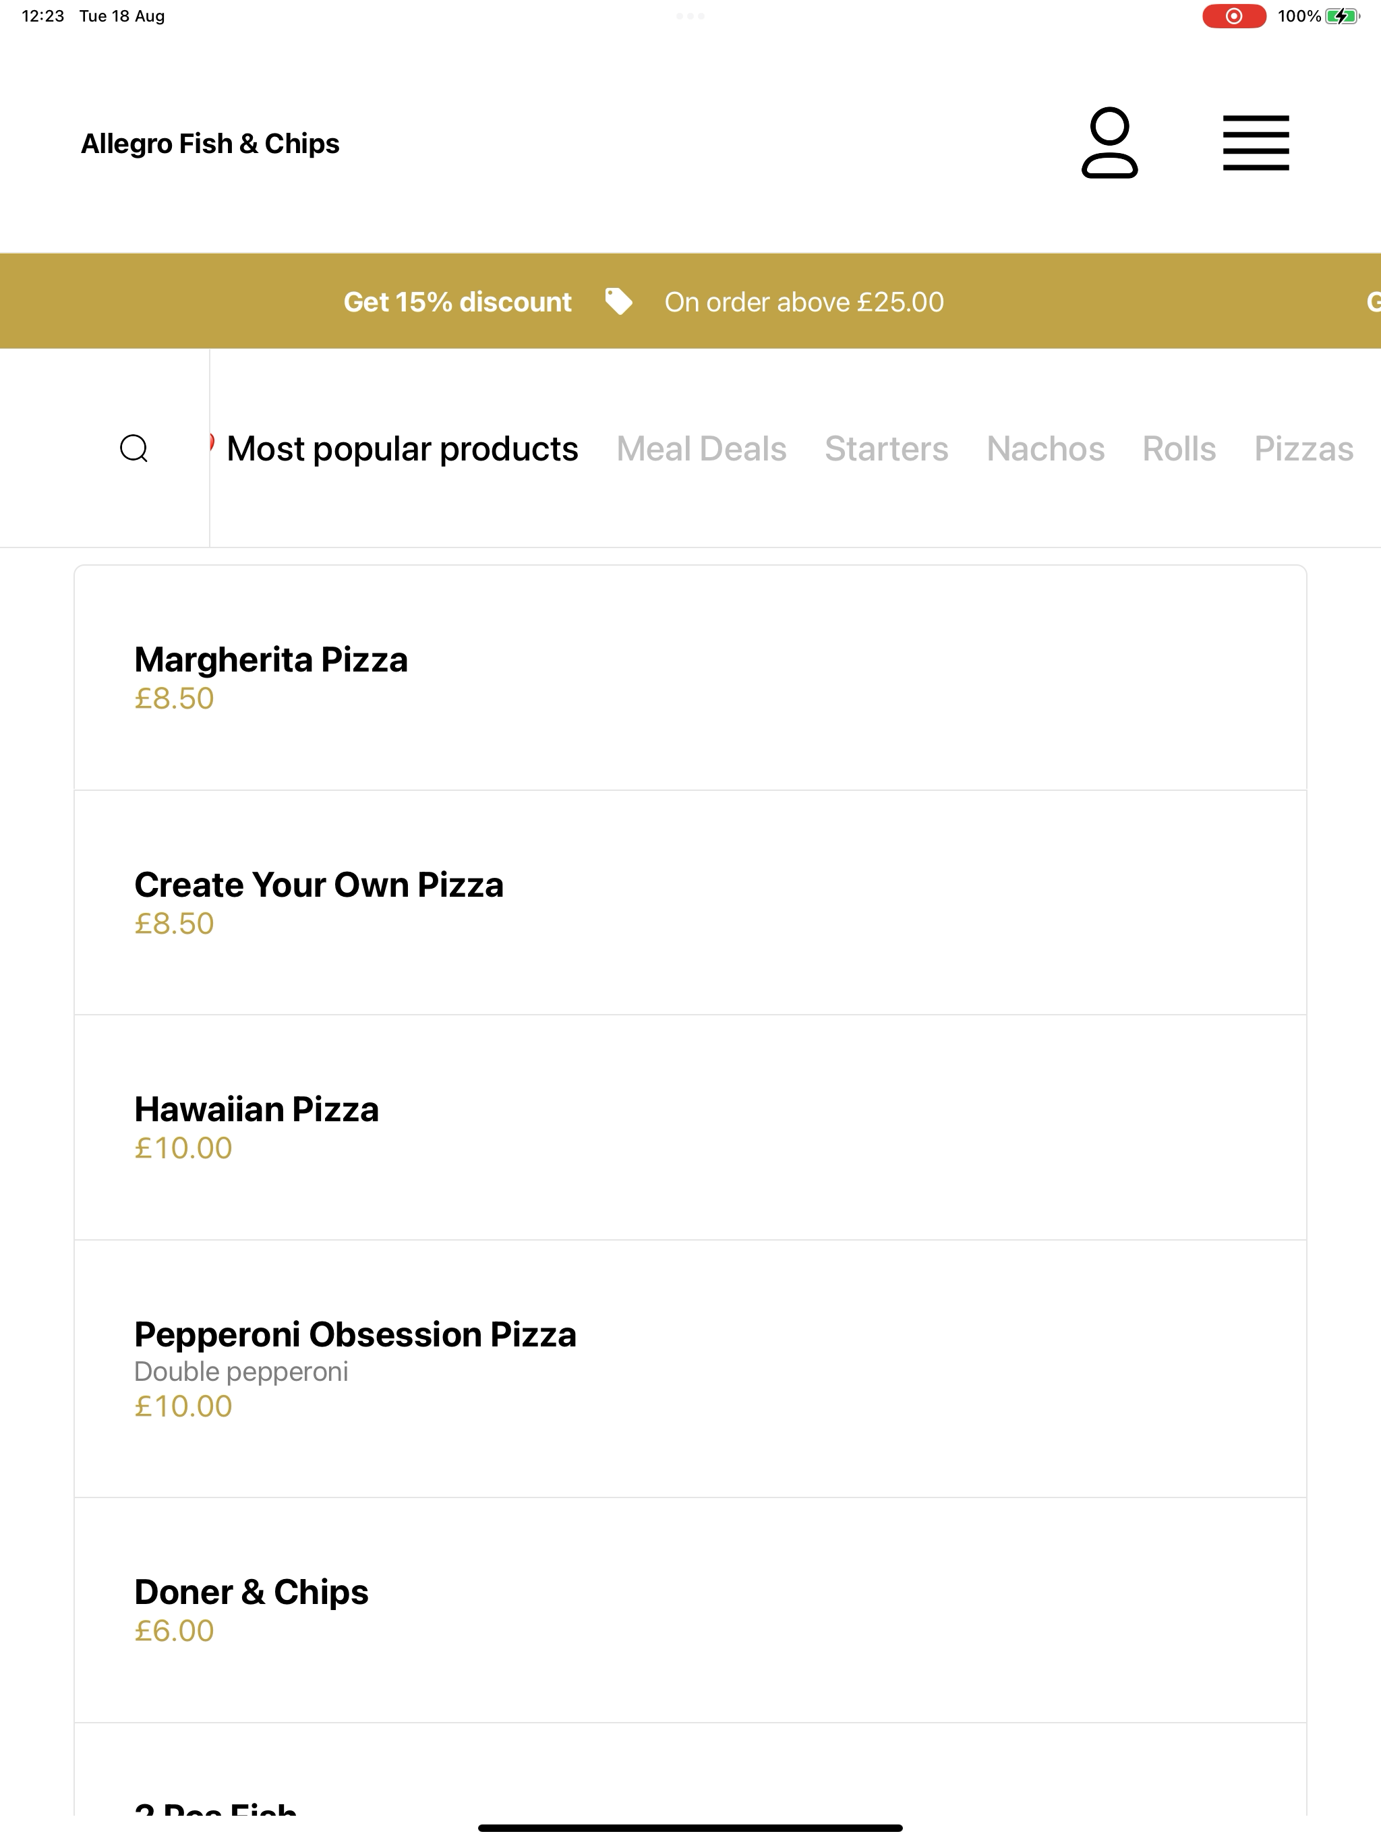Tap the screen recording indicator
1381x1842 pixels.
(x=1233, y=16)
